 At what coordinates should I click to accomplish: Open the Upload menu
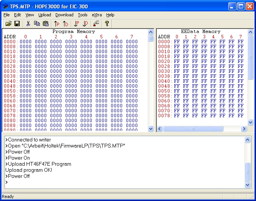pyautogui.click(x=44, y=15)
